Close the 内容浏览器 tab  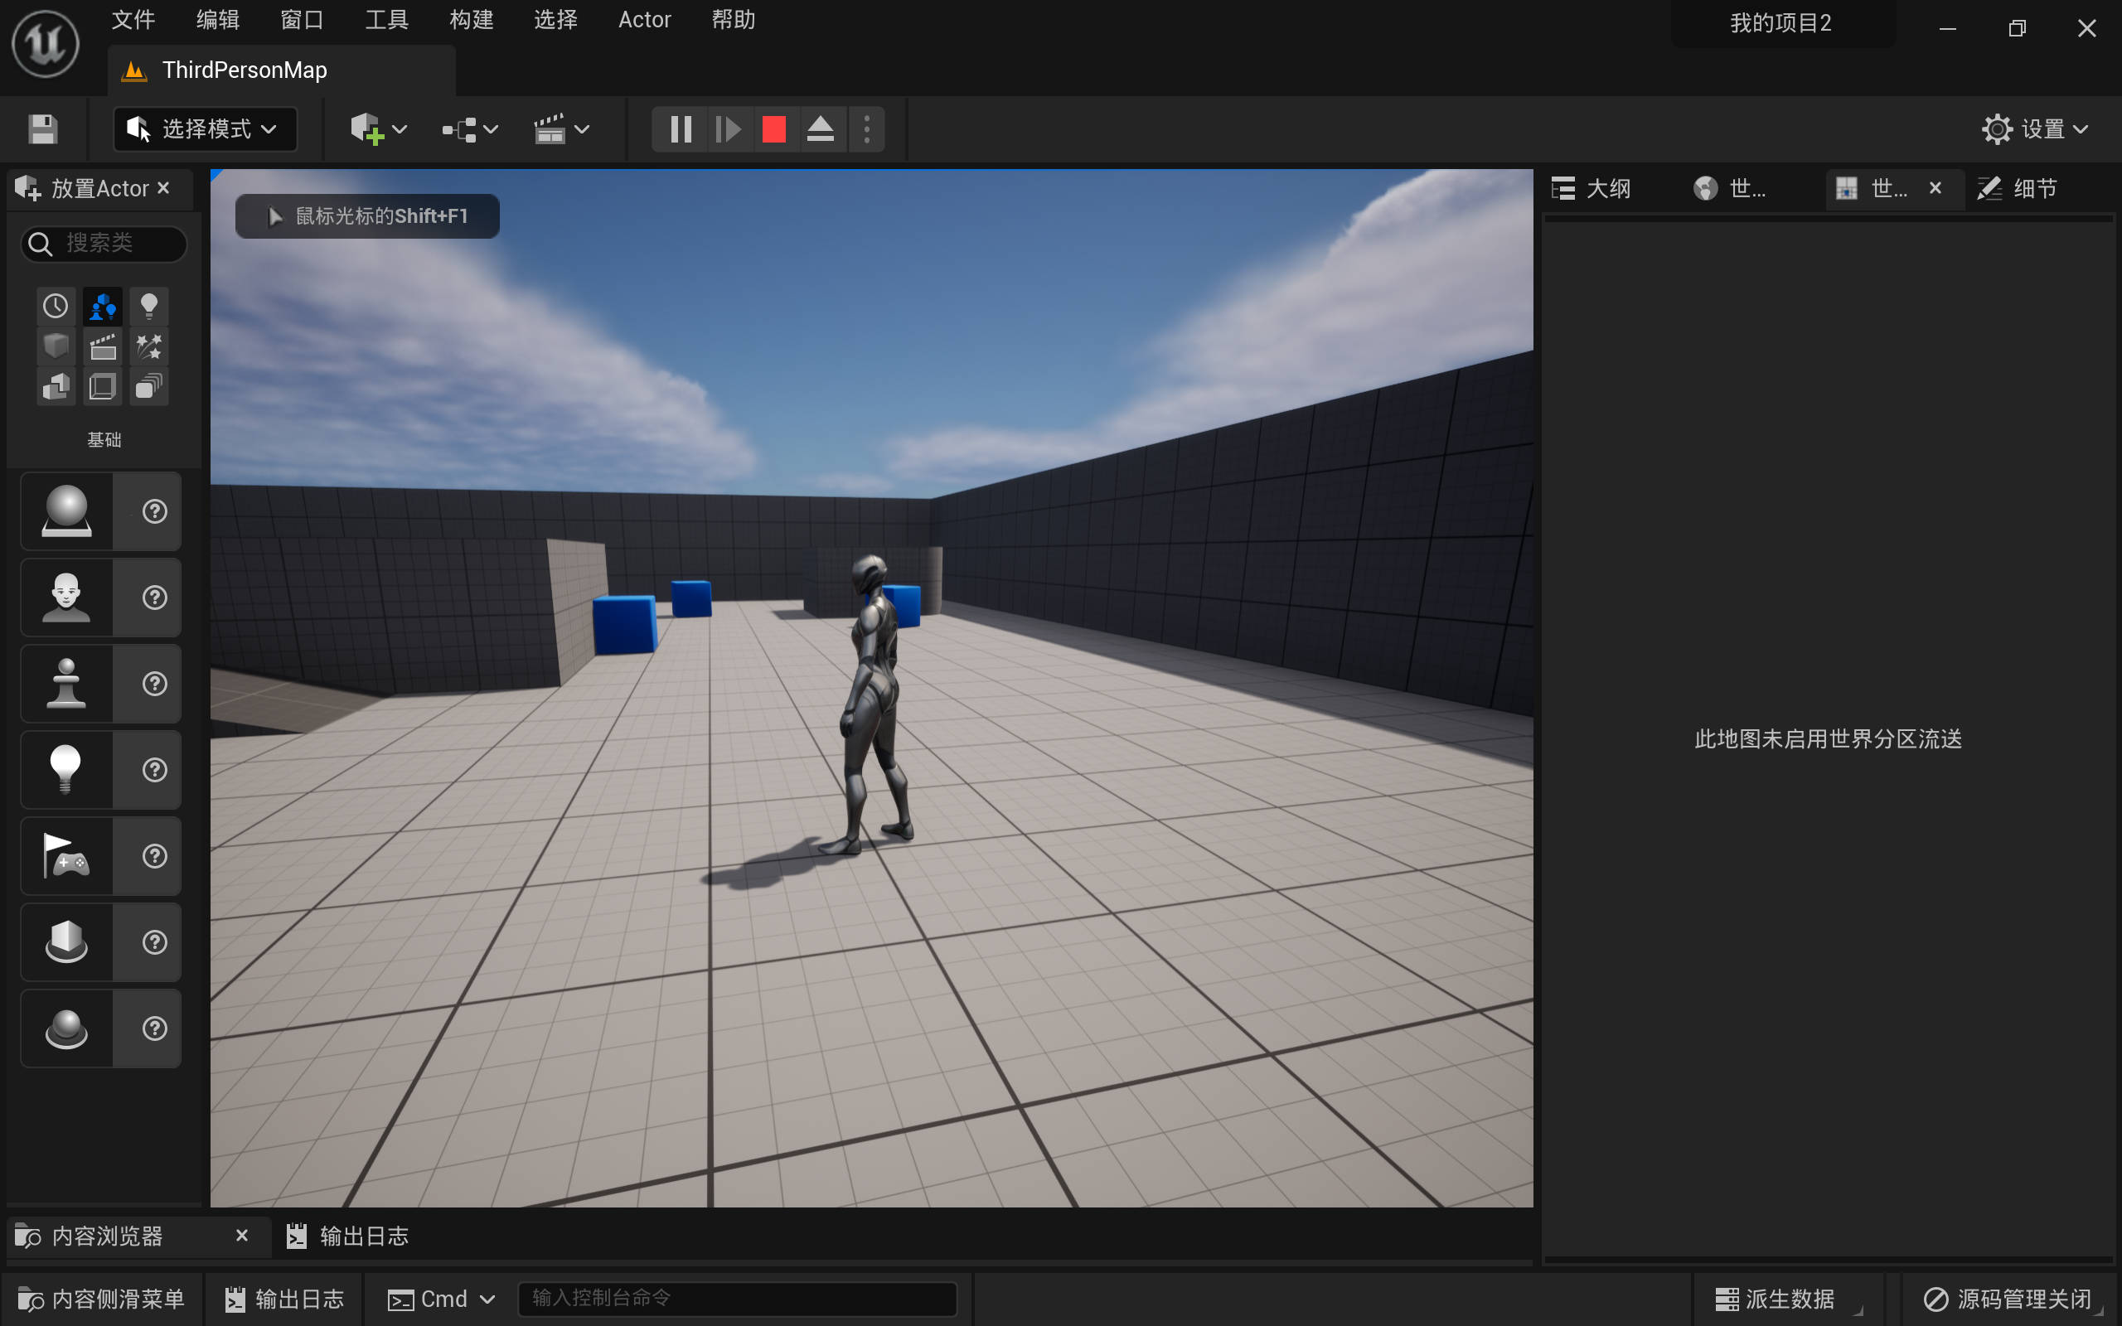[242, 1235]
